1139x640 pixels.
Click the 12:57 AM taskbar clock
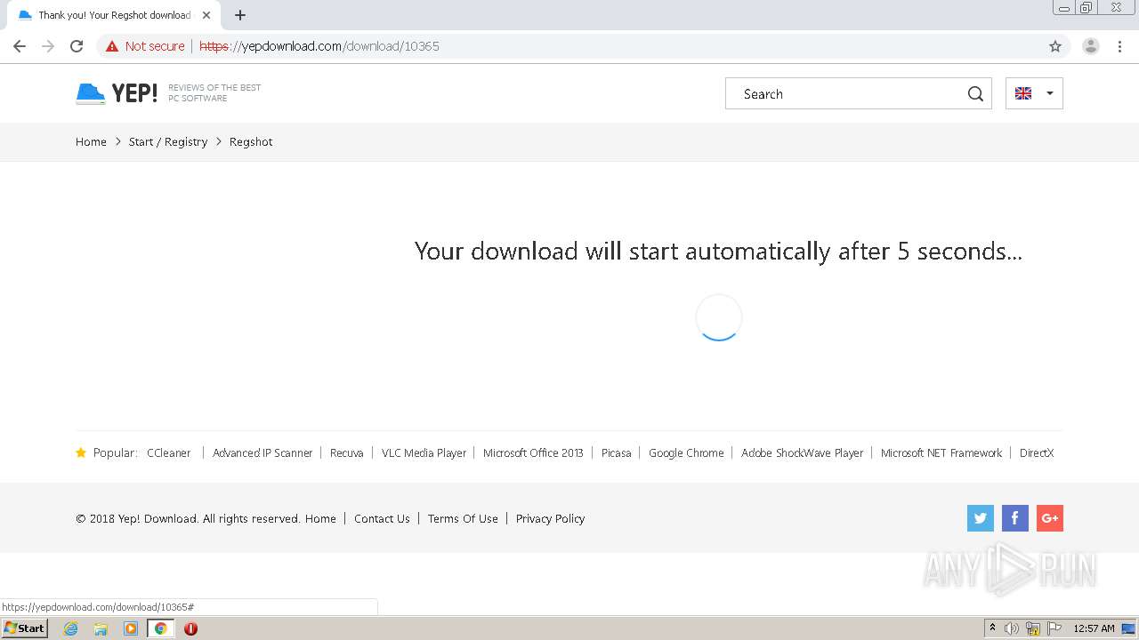pos(1094,628)
